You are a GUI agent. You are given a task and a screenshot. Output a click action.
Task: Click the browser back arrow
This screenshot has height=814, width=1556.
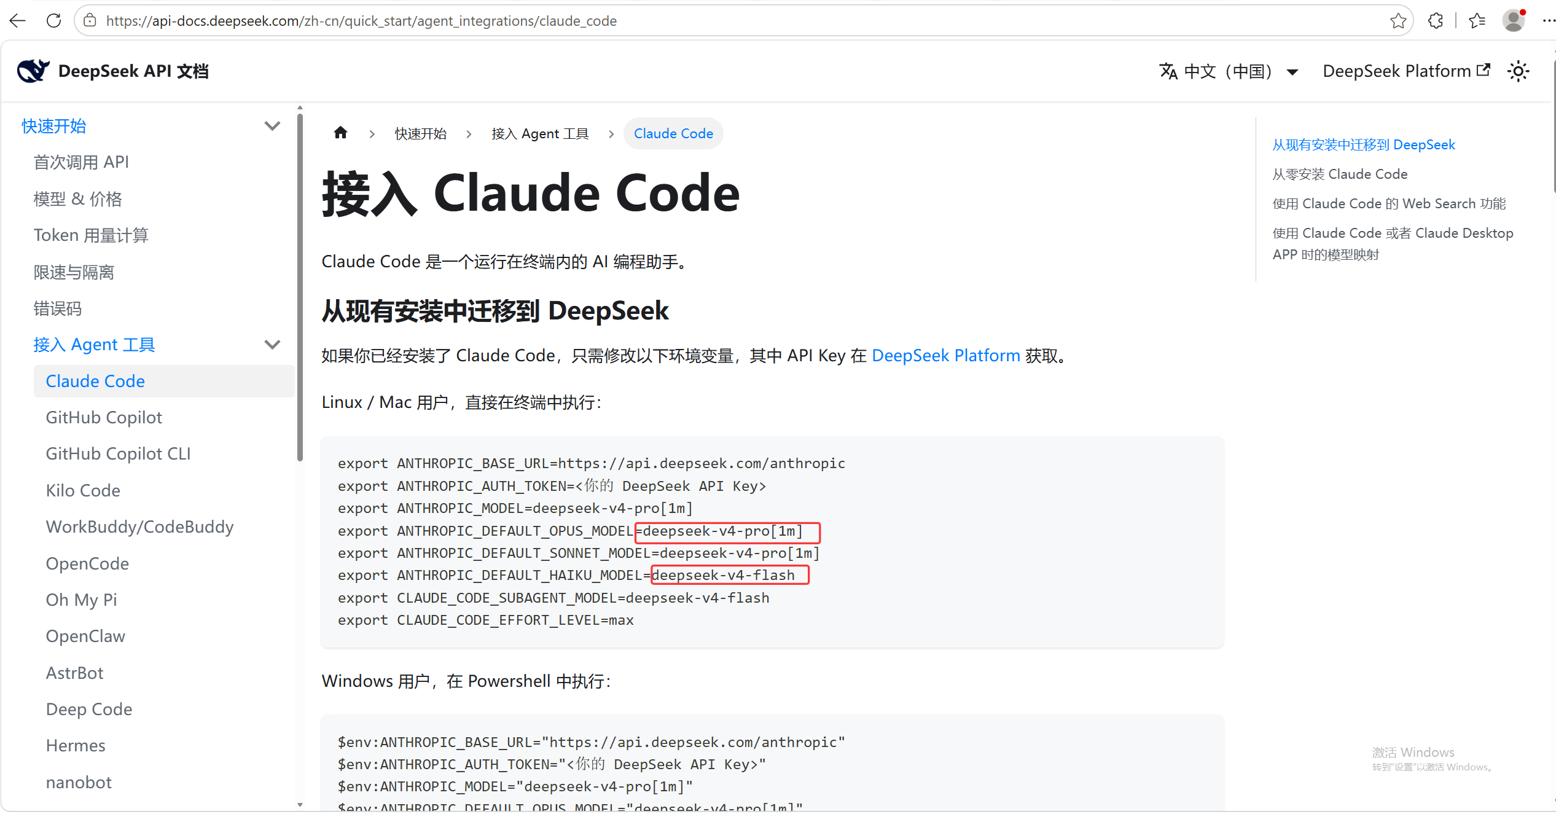pyautogui.click(x=18, y=21)
